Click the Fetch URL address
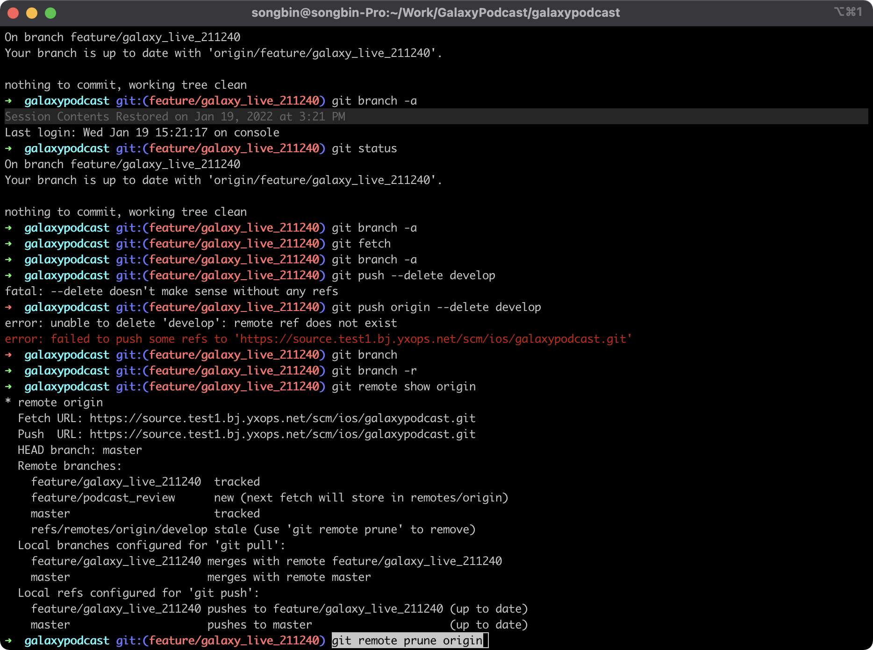 (283, 418)
